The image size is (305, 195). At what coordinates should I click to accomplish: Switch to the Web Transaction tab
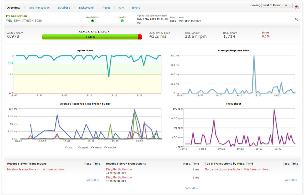click(39, 8)
